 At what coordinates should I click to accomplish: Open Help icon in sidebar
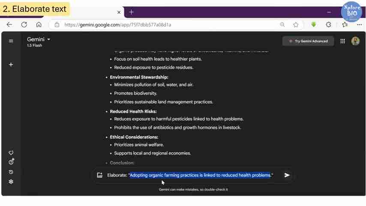[x=11, y=162]
